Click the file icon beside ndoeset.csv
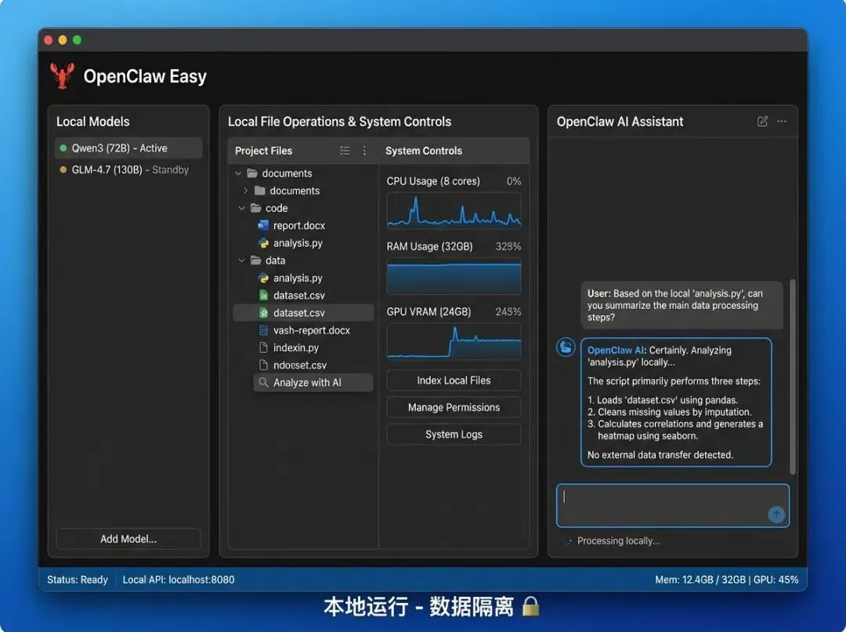Viewport: 846px width, 632px height. point(263,365)
